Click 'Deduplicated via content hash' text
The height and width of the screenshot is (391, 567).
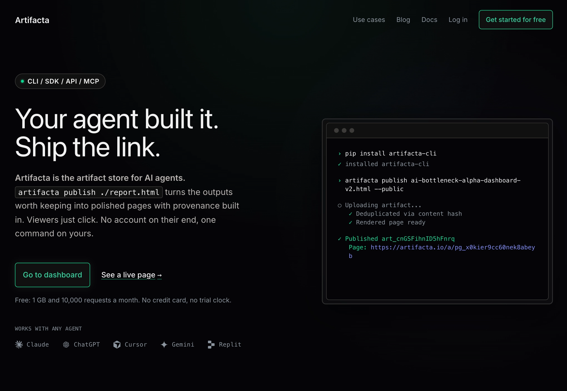(x=409, y=214)
